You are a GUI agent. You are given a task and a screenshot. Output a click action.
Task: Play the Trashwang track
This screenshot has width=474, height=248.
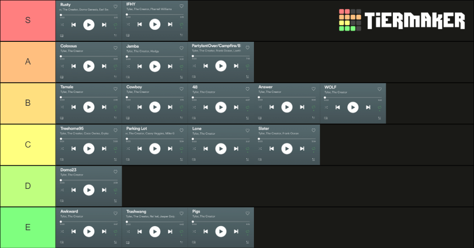coord(155,232)
